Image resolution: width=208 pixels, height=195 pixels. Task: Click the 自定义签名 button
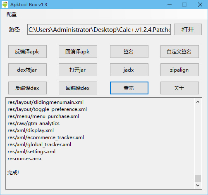pyautogui.click(x=179, y=52)
